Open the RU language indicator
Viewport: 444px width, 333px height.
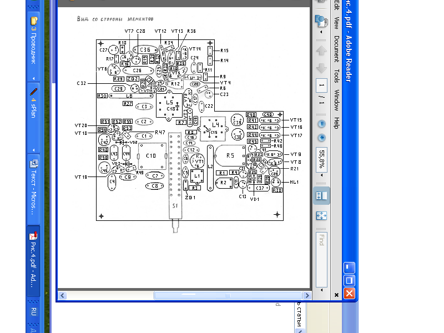pyautogui.click(x=33, y=312)
